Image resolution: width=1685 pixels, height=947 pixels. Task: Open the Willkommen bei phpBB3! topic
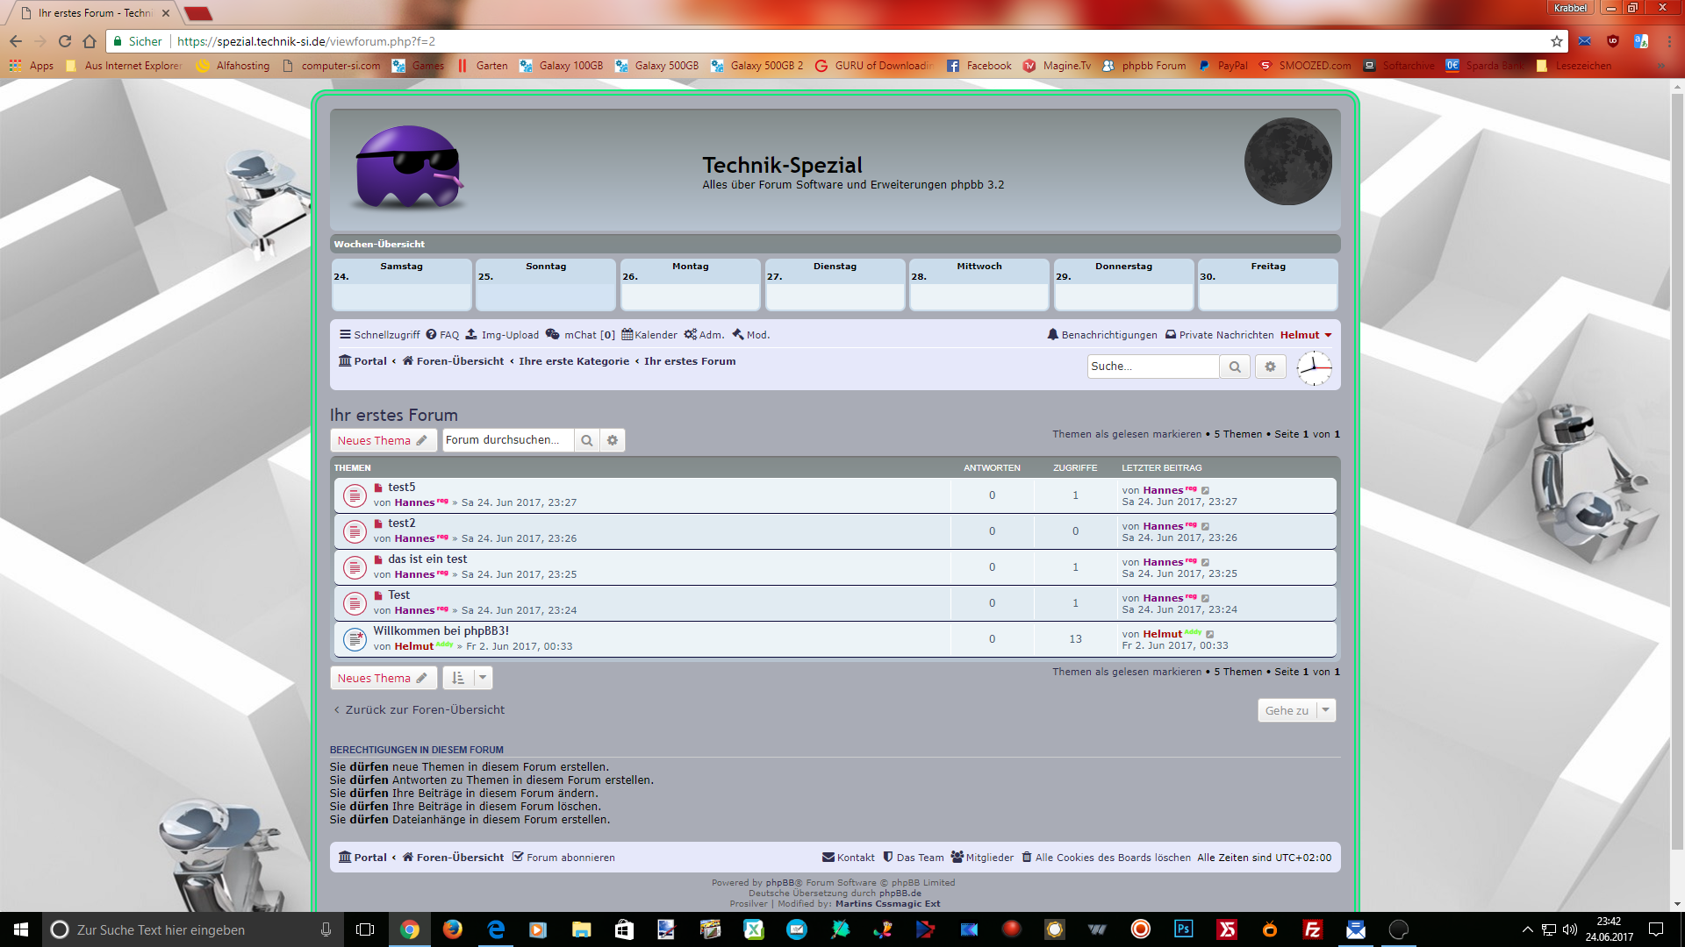pyautogui.click(x=441, y=630)
